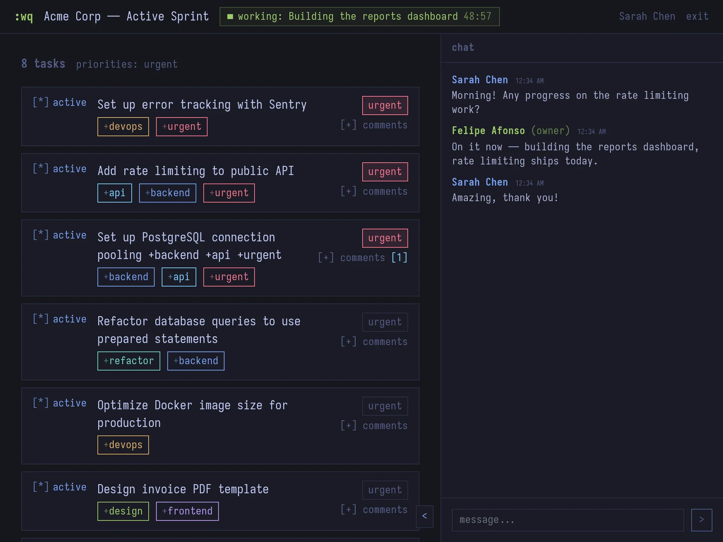The image size is (723, 542).
Task: Click +devops tag on Docker image task
Action: coord(123,445)
